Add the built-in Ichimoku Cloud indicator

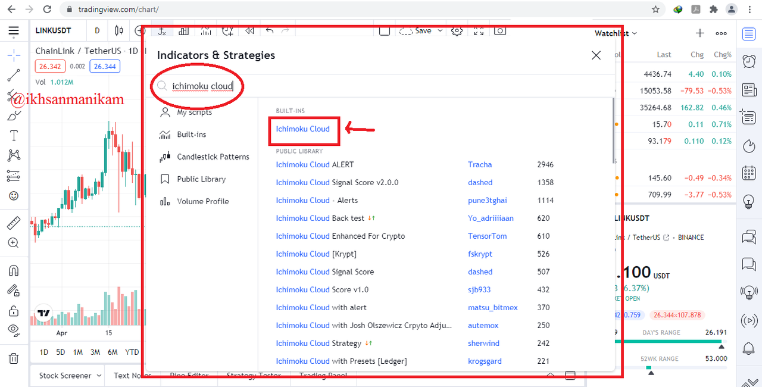pos(302,129)
